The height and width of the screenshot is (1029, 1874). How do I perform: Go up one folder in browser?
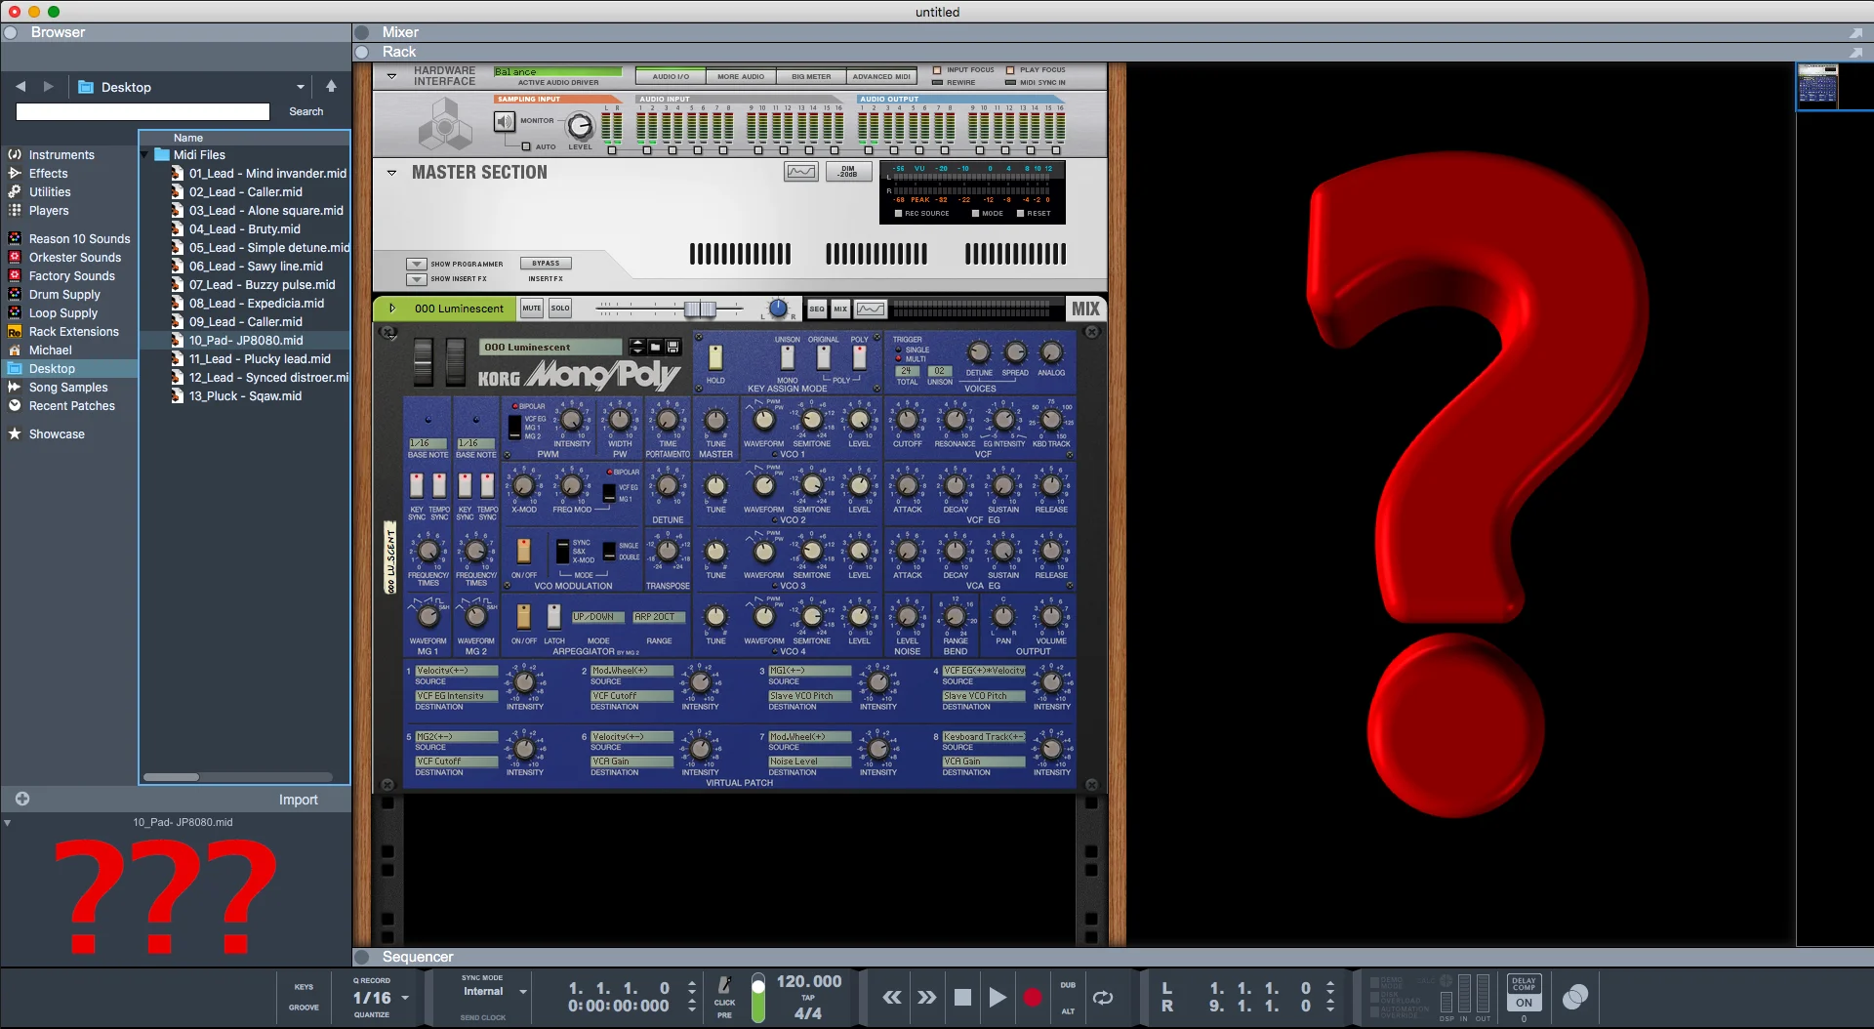tap(331, 86)
